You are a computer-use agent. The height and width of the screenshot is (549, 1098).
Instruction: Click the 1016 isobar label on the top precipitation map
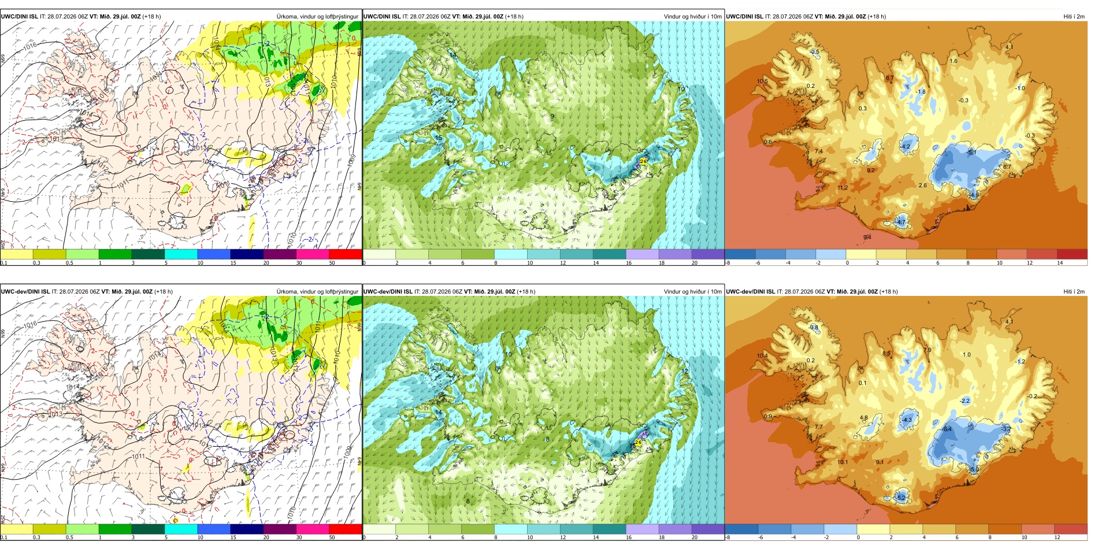pos(30,45)
